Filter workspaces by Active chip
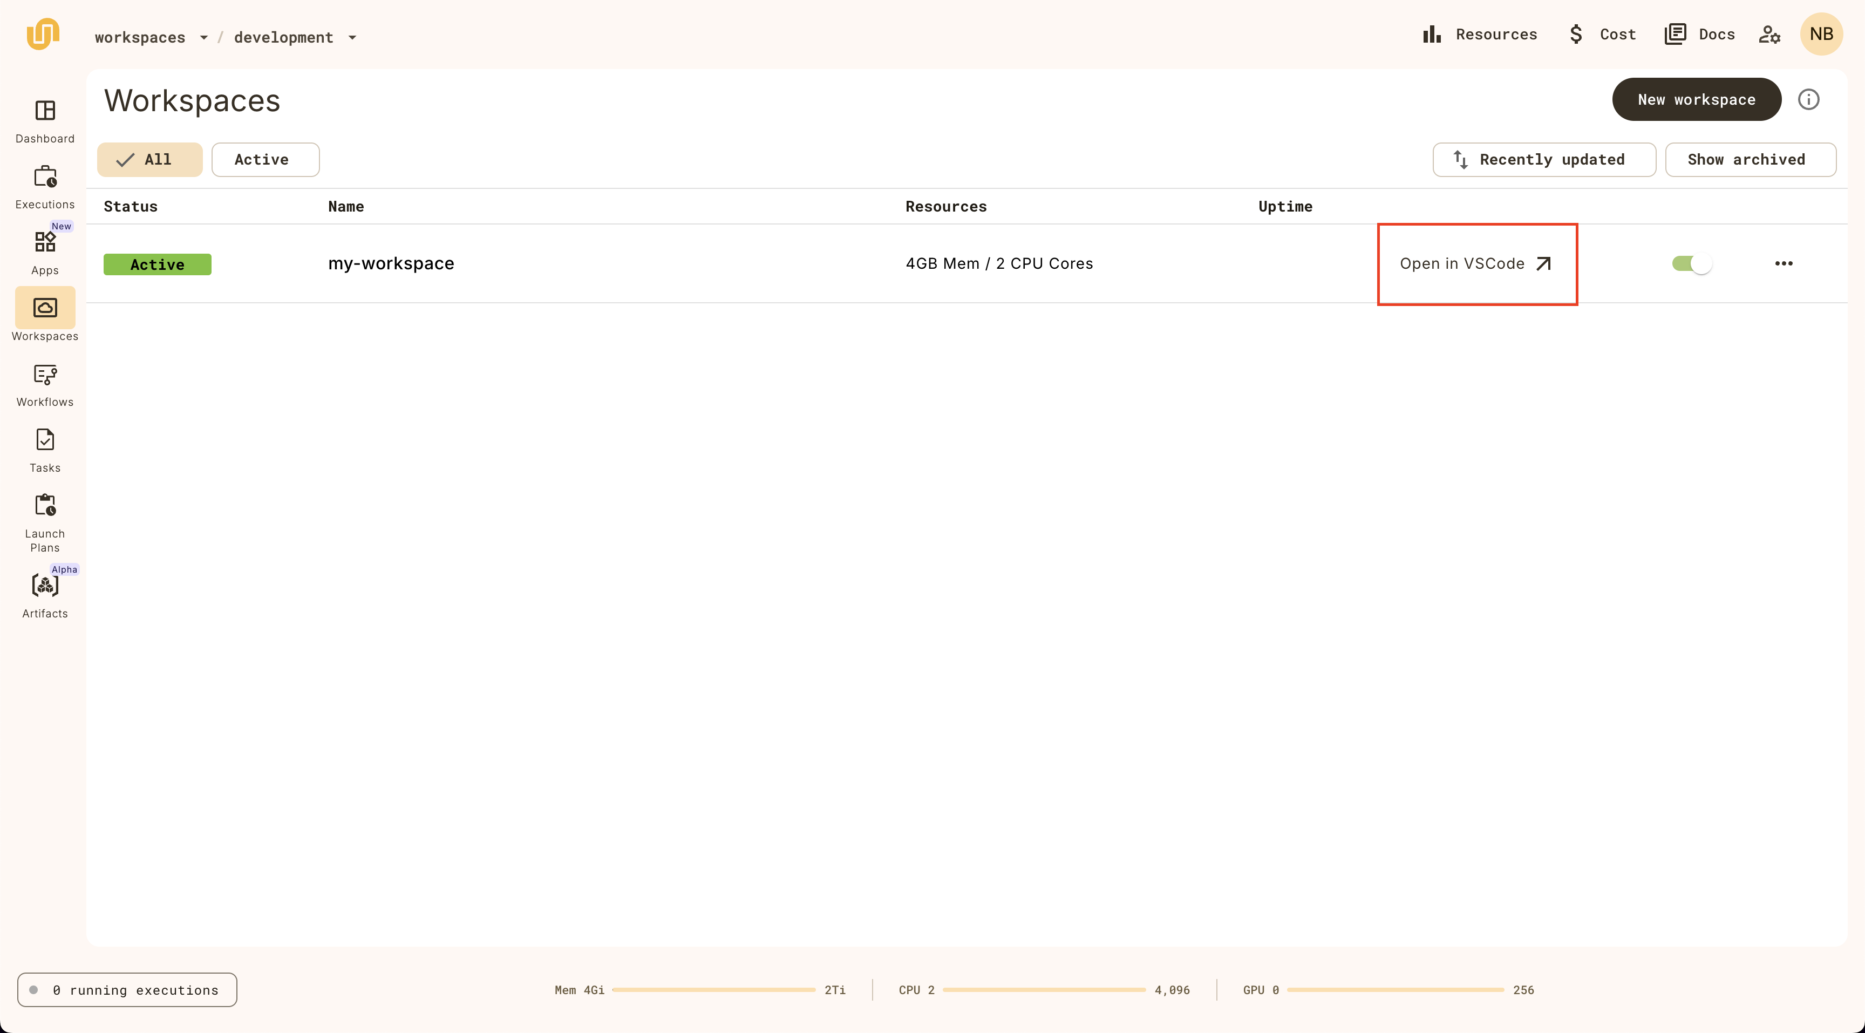Viewport: 1865px width, 1033px height. click(x=265, y=159)
